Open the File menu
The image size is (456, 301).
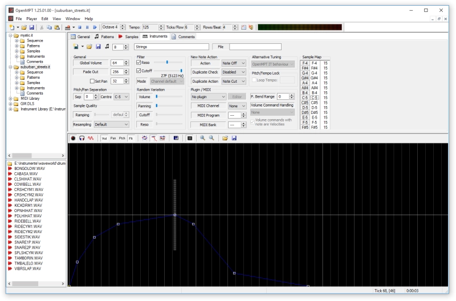19,19
